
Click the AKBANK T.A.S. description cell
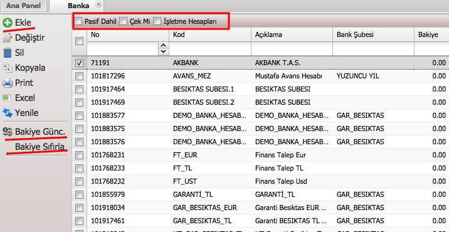278,63
